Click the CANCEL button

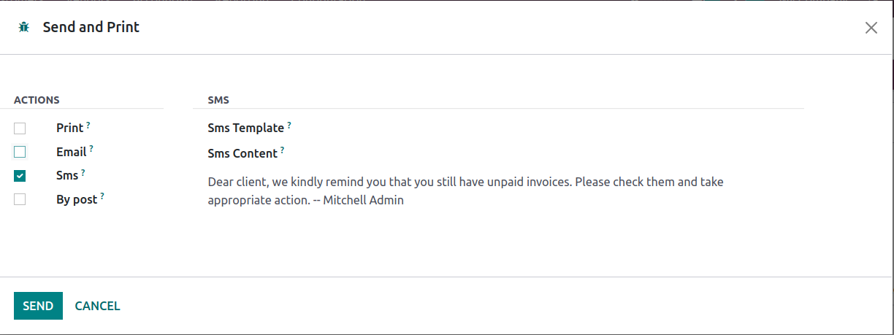[97, 306]
